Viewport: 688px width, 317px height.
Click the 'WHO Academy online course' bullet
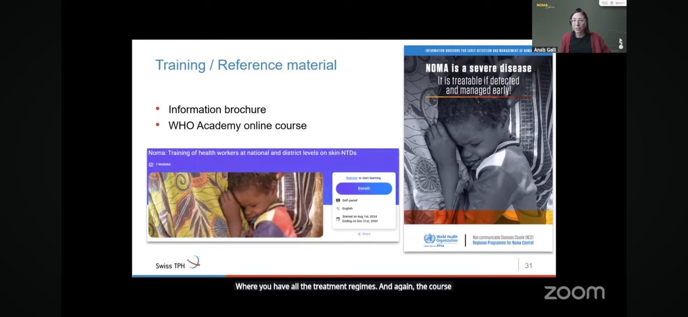[237, 125]
